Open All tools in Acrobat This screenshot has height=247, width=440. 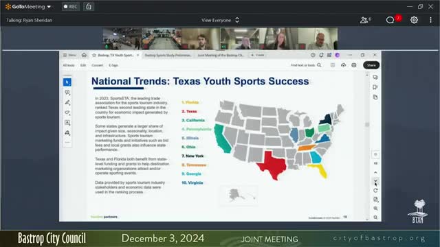click(69, 65)
